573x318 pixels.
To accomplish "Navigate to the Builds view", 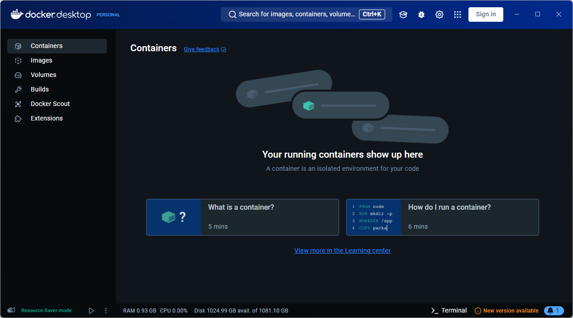I will pos(57,90).
